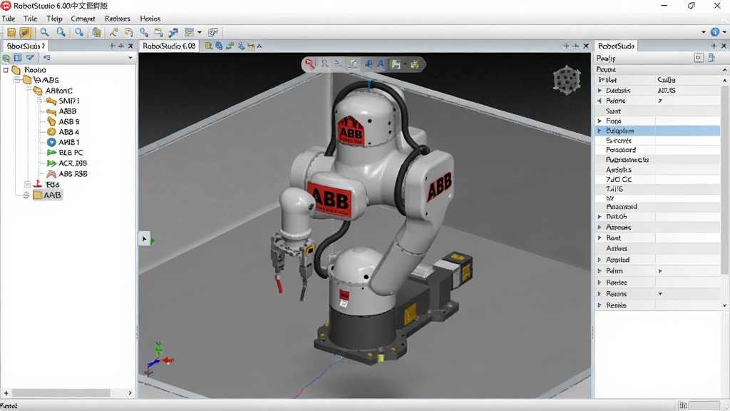Click the blue letter A icon in viewport toolbar
This screenshot has height=411, width=730.
click(x=381, y=64)
